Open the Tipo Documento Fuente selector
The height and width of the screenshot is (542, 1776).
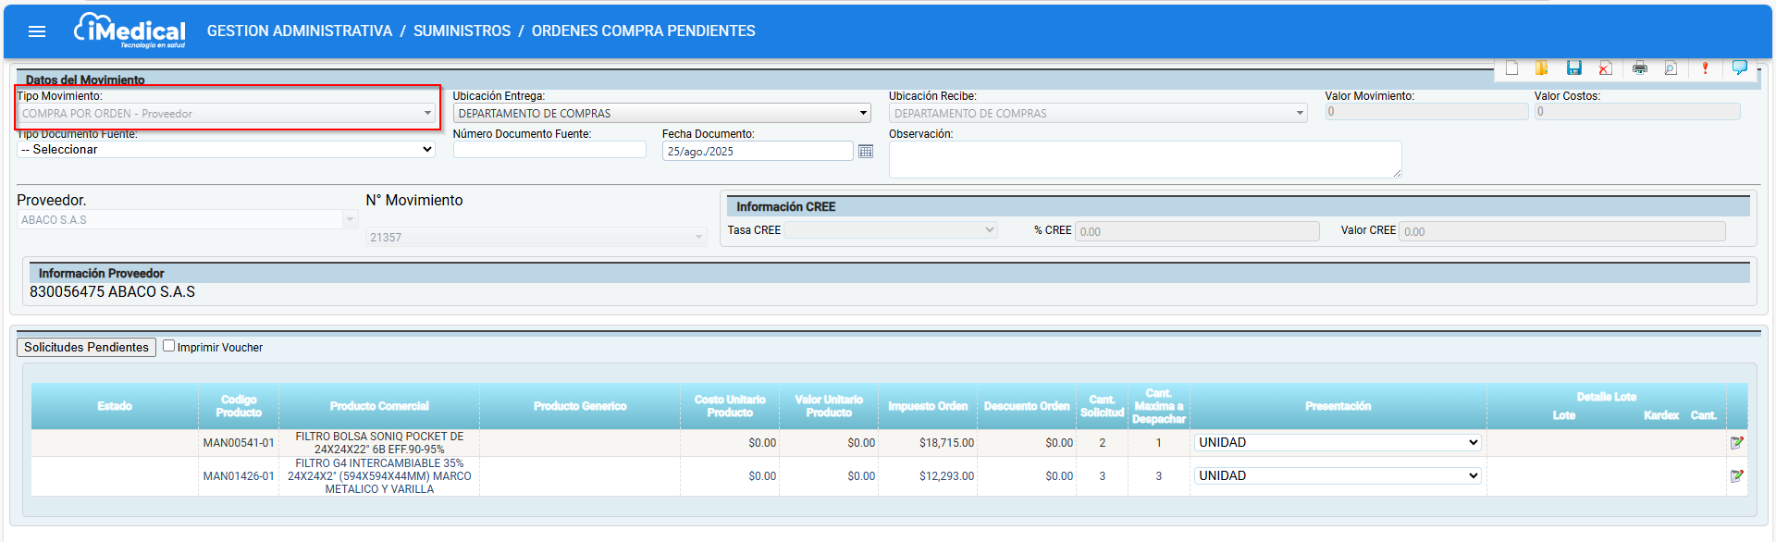tap(226, 150)
